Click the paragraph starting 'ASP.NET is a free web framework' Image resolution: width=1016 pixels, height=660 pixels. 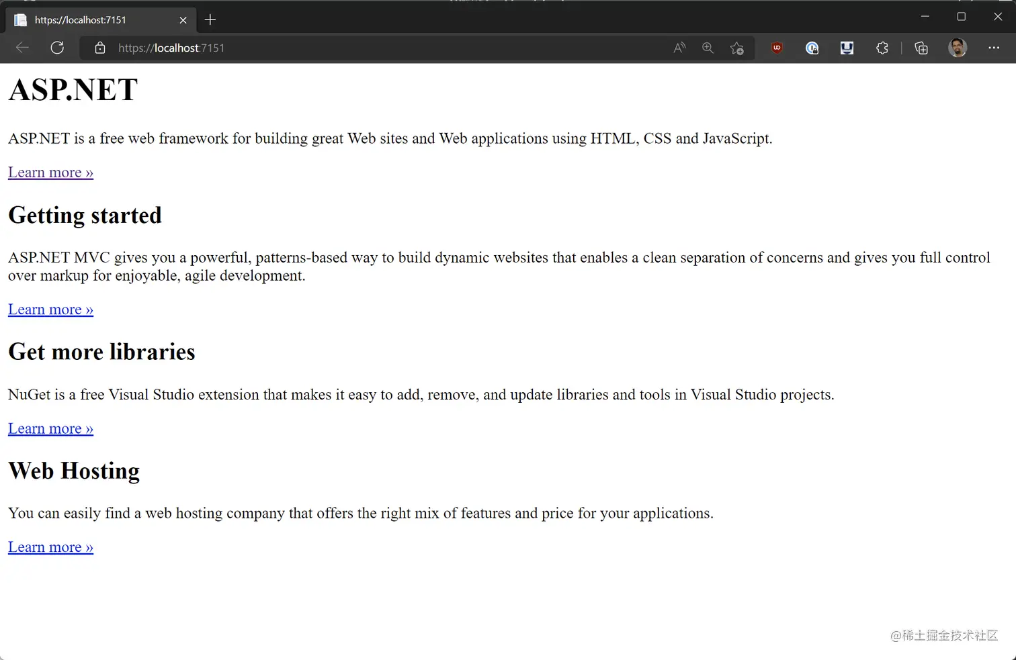pos(390,138)
